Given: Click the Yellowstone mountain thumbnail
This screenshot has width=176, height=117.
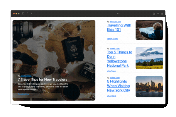Looking at the screenshot, I should pyautogui.click(x=149, y=58).
